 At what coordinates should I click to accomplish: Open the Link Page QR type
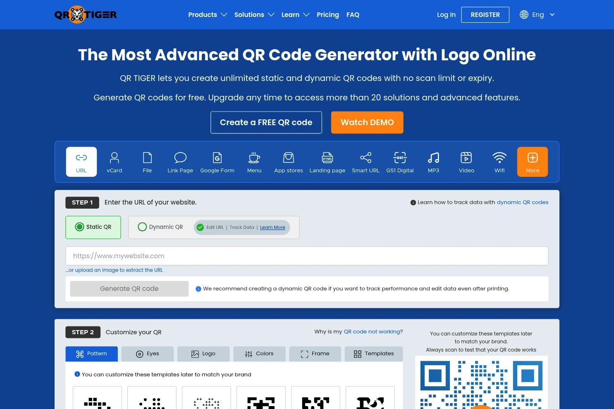(x=180, y=162)
